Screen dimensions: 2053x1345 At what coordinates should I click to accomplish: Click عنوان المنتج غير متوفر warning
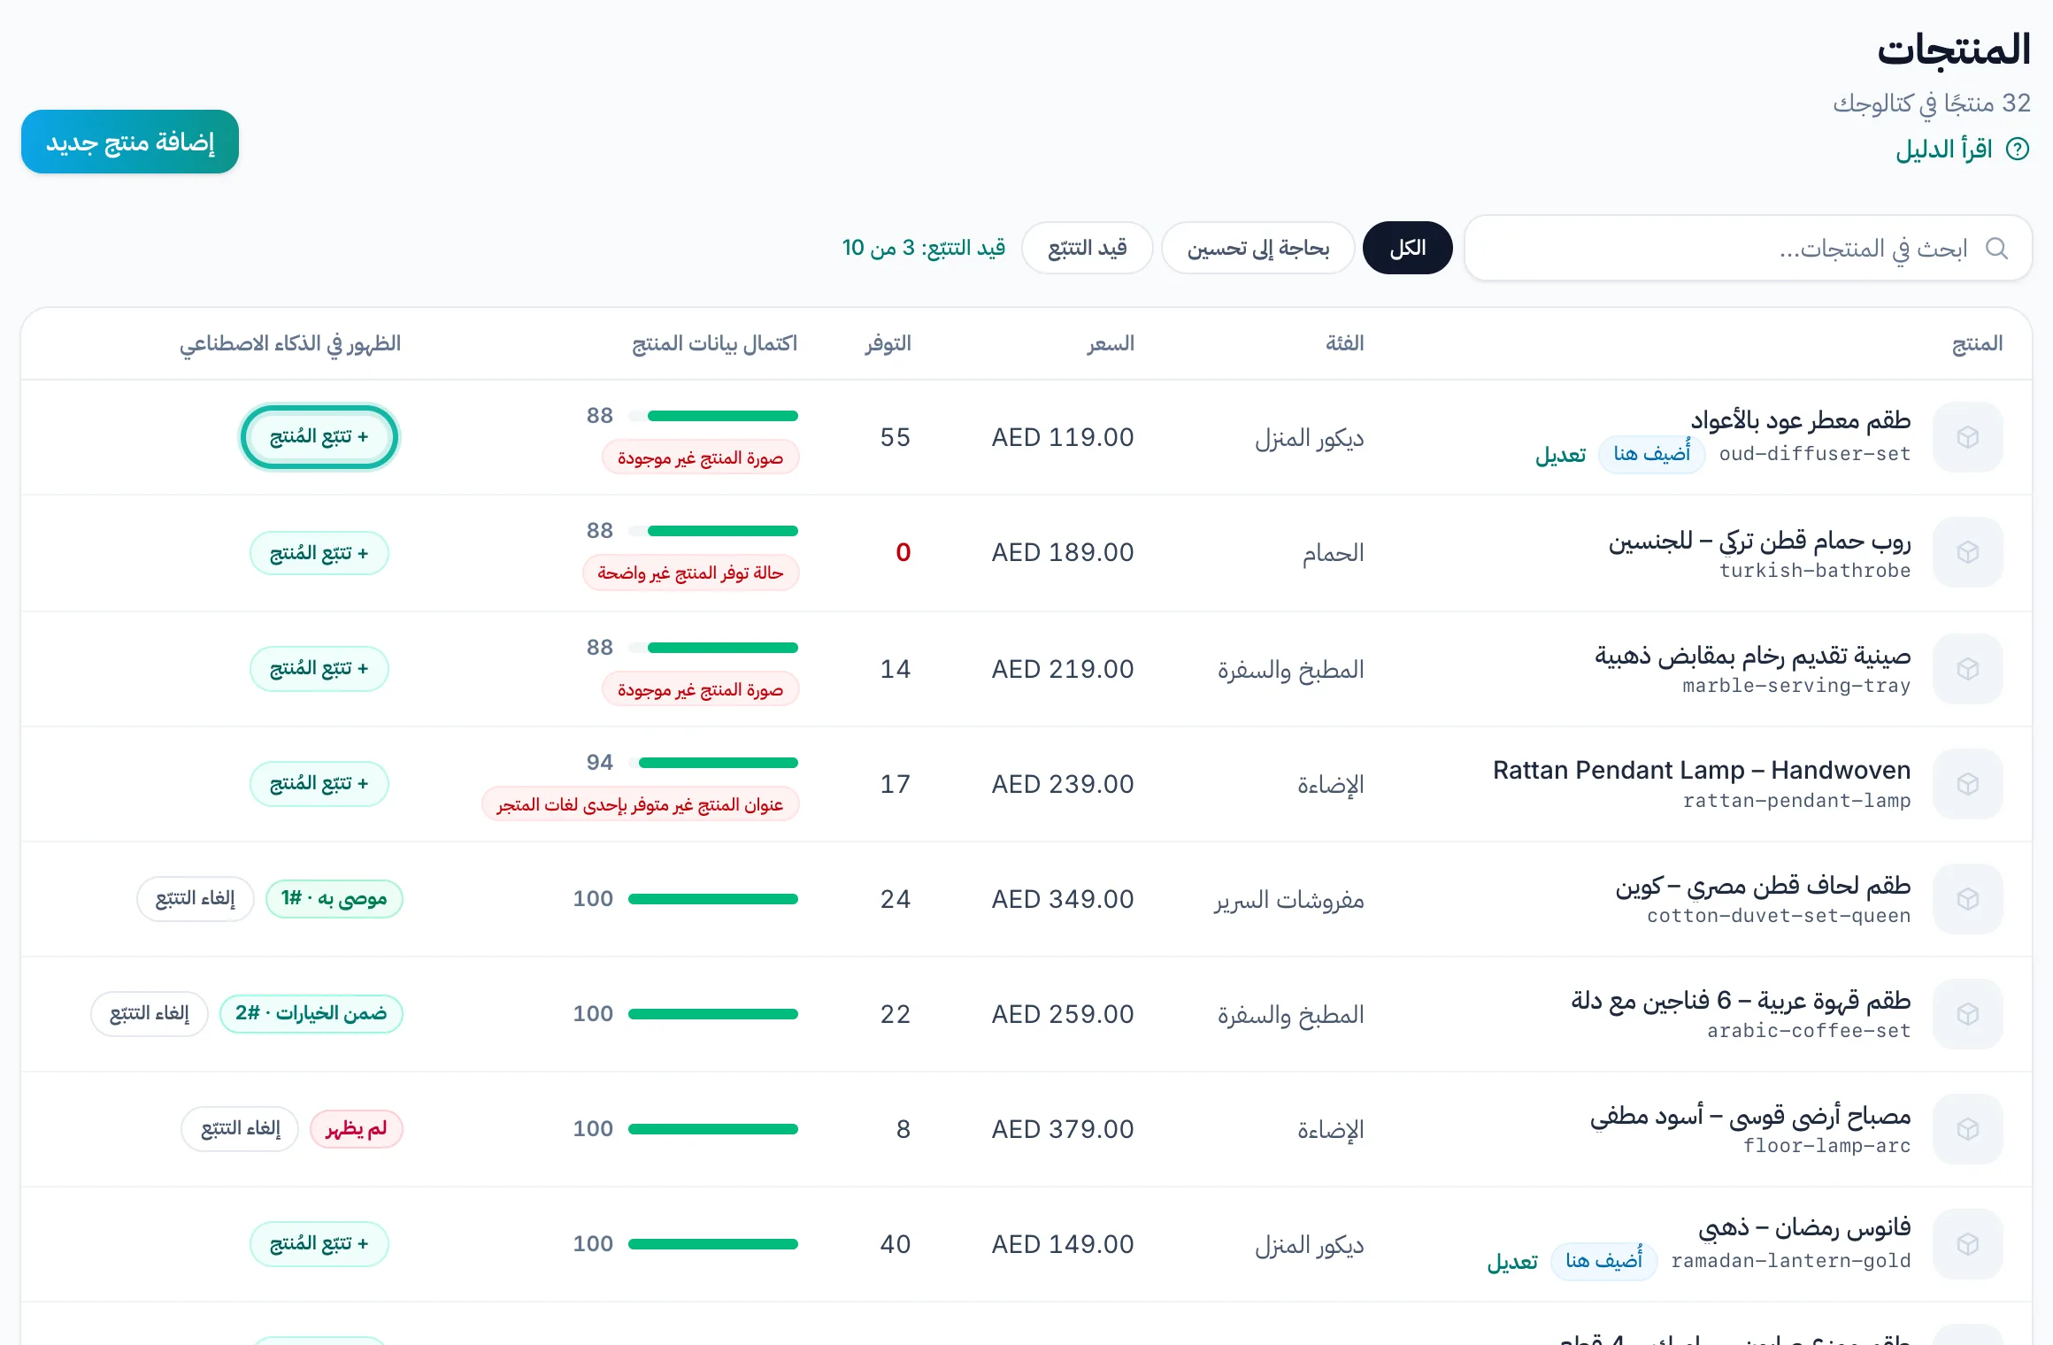[x=640, y=804]
